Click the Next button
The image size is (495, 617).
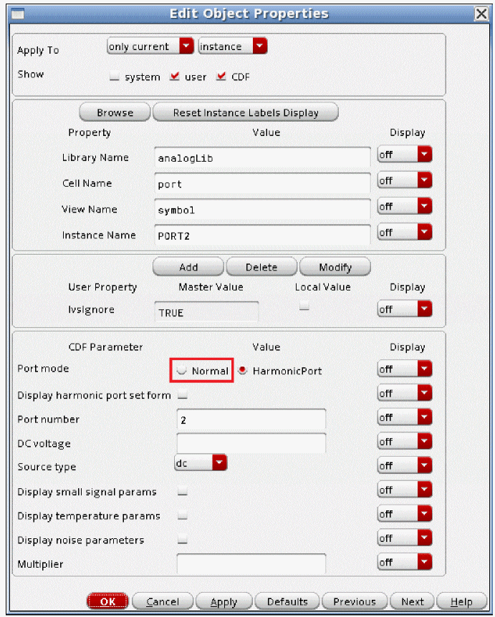click(412, 601)
